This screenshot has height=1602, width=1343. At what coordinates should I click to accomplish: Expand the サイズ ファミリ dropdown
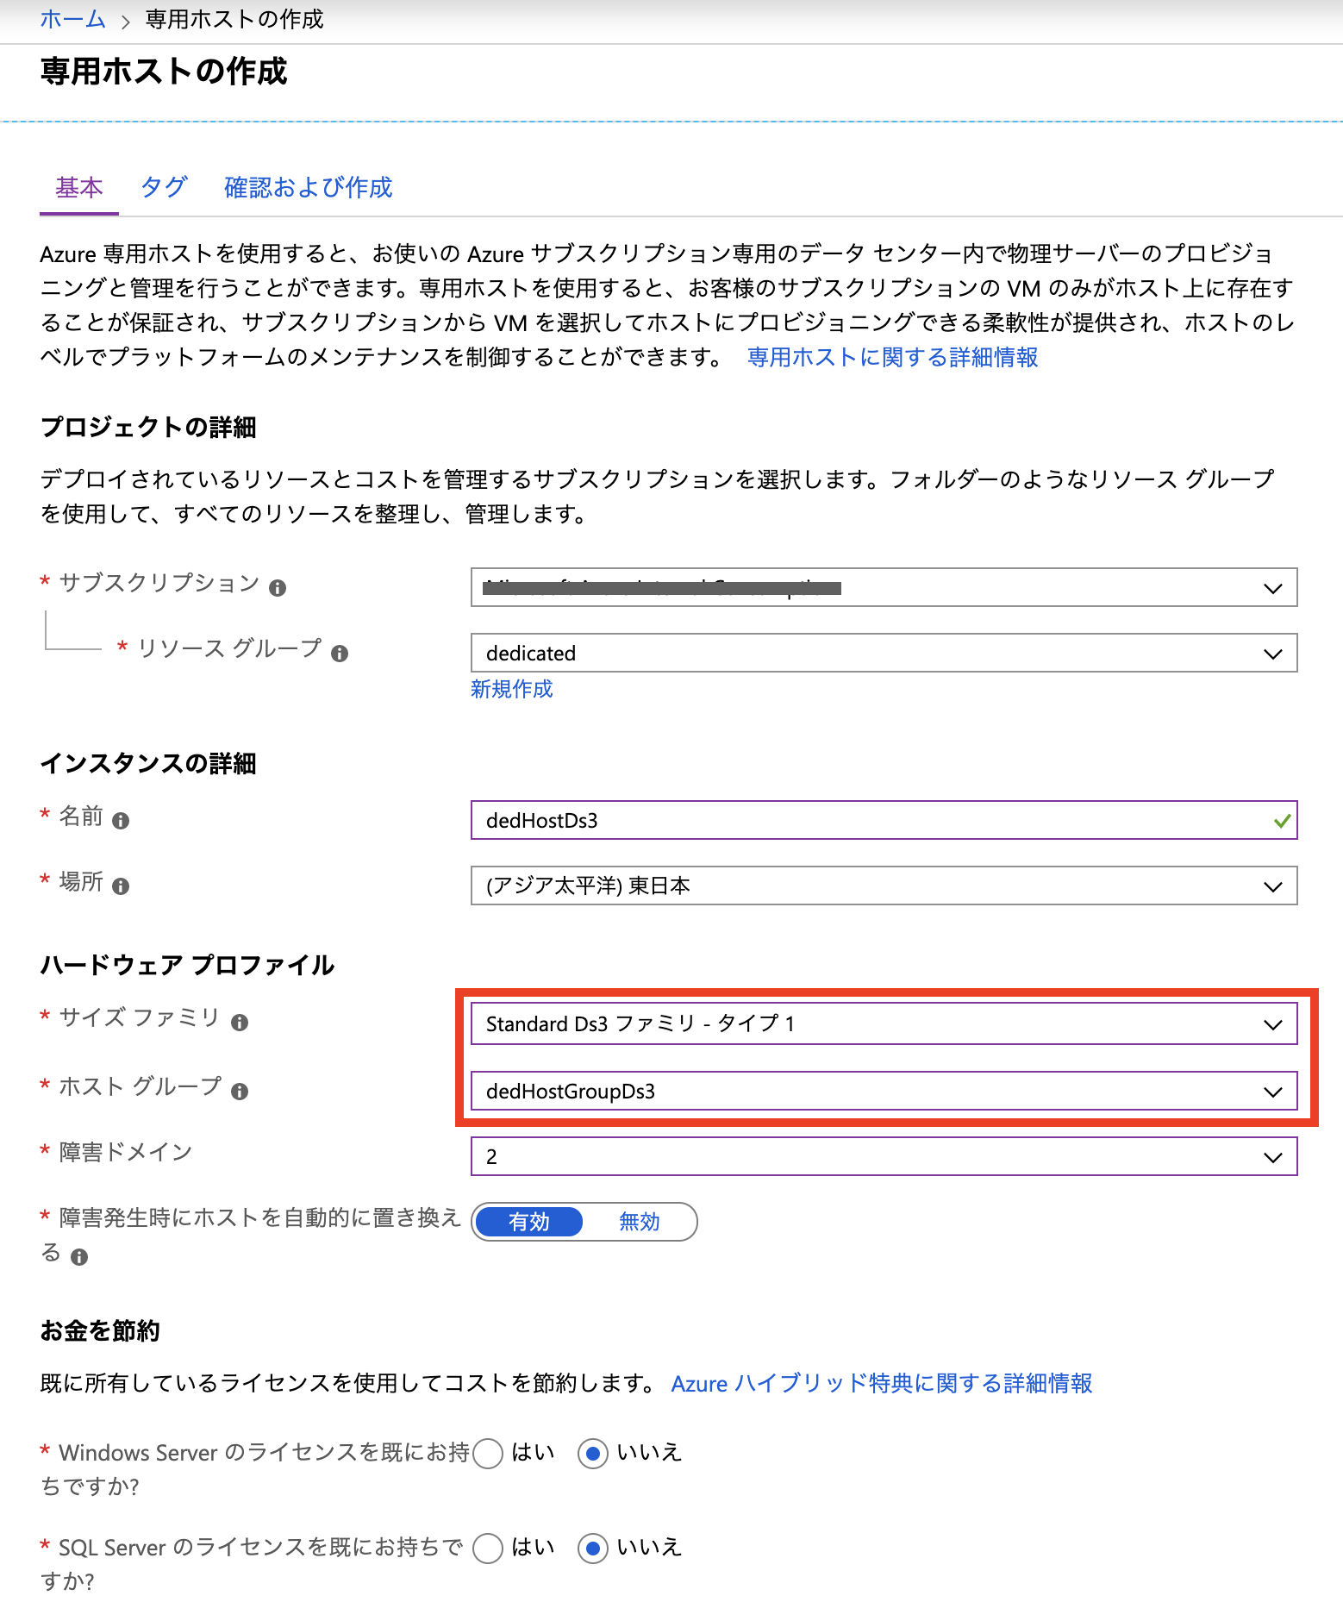pos(883,1024)
